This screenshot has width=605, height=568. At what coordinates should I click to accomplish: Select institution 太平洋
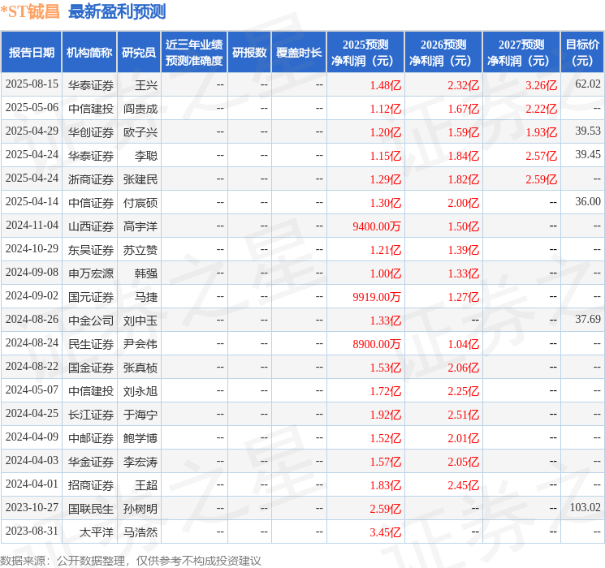point(97,532)
